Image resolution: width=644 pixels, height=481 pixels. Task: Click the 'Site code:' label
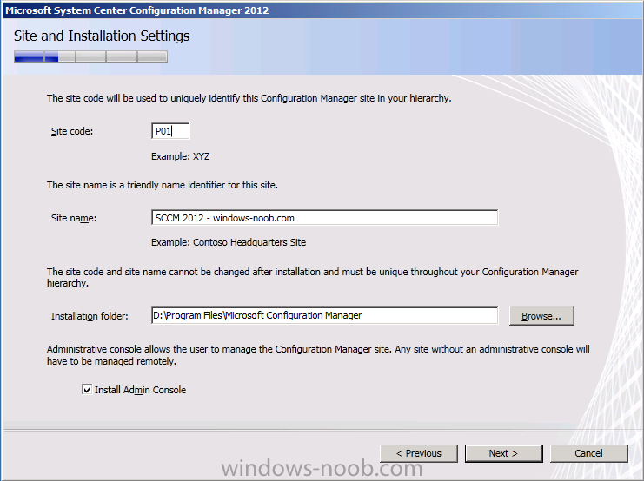pyautogui.click(x=72, y=131)
